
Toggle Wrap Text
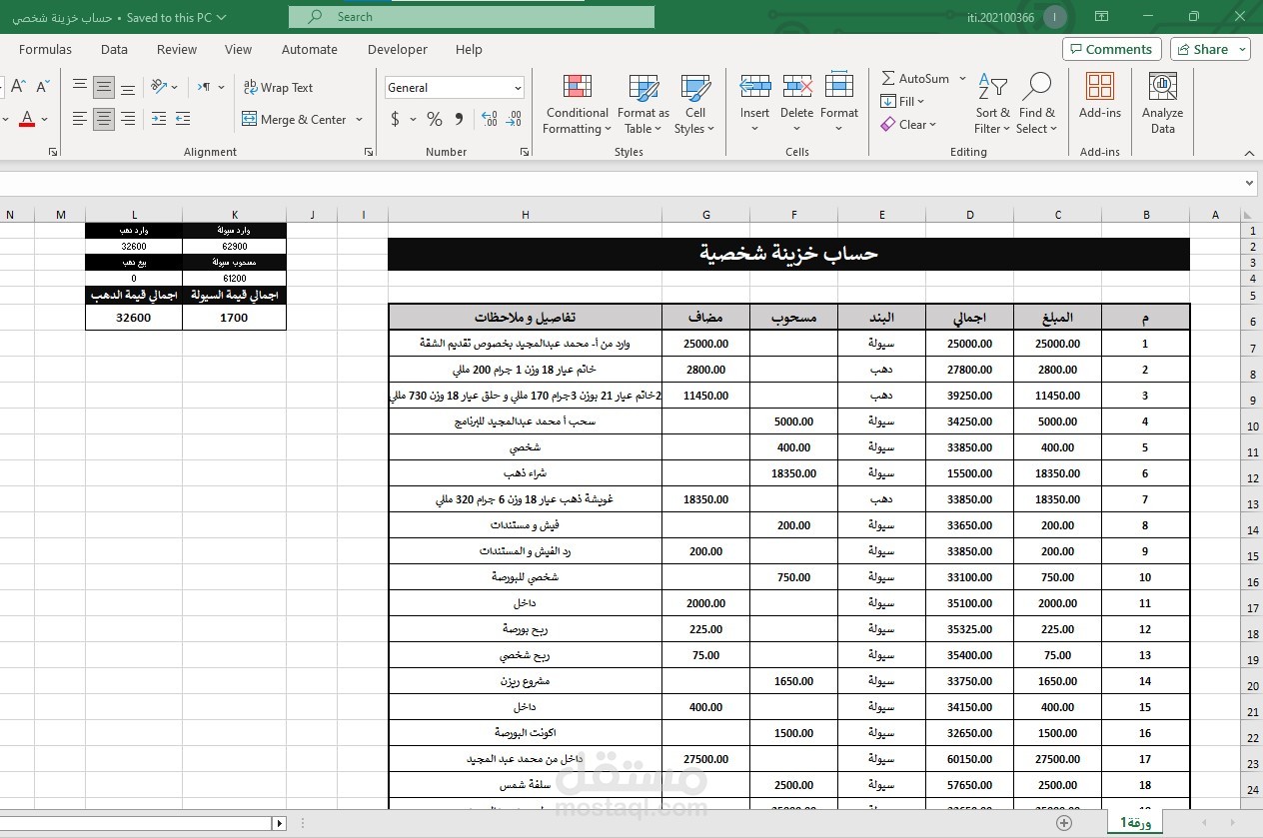pyautogui.click(x=278, y=87)
